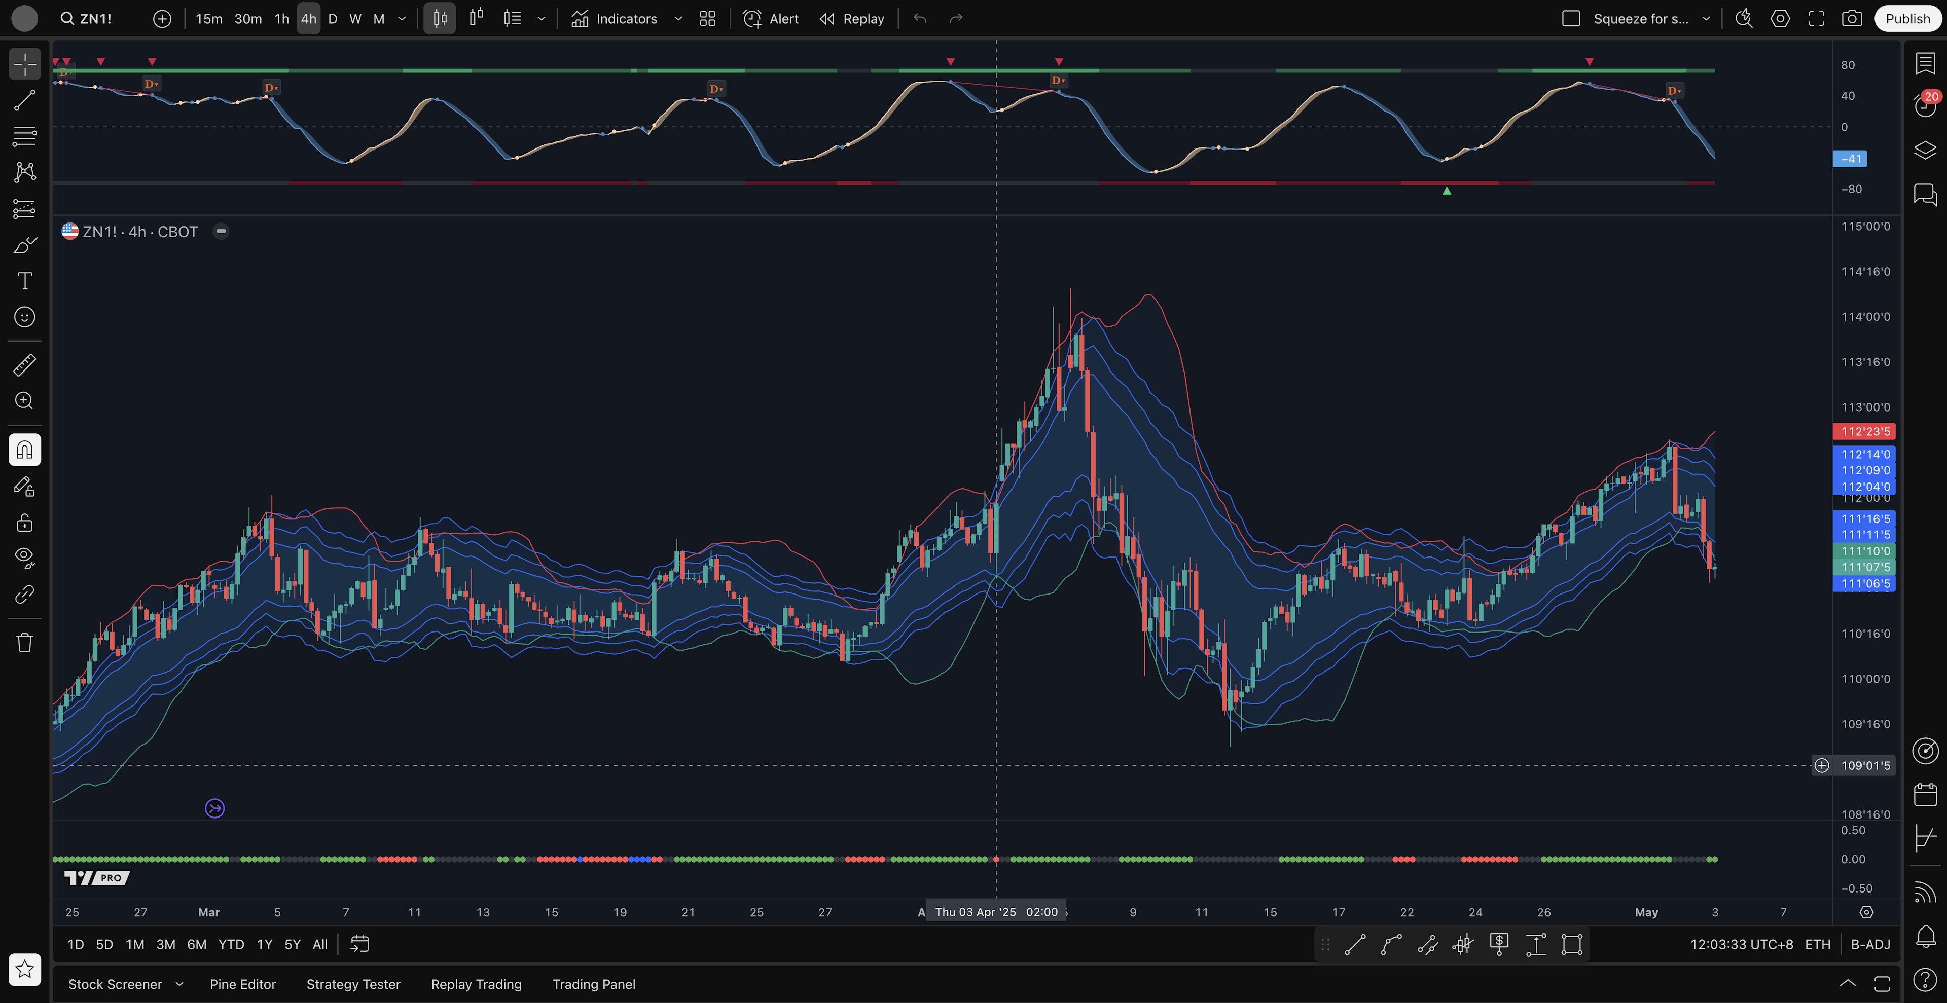This screenshot has height=1003, width=1947.
Task: Switch to the 15m timeframe
Action: point(208,19)
